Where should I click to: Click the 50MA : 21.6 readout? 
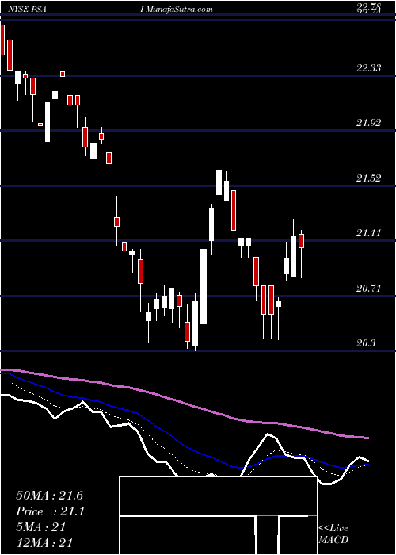[x=49, y=496]
